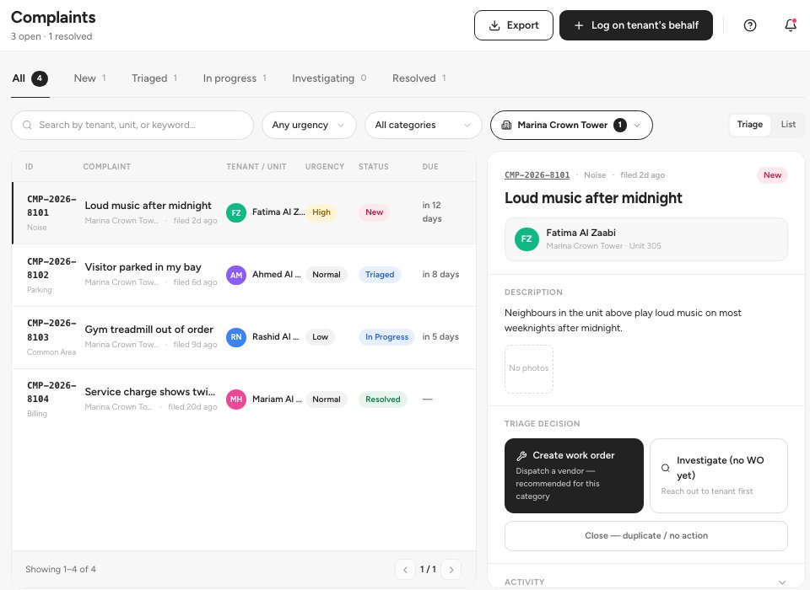The width and height of the screenshot is (810, 590).
Task: Select the Investigating tab
Action: (329, 78)
